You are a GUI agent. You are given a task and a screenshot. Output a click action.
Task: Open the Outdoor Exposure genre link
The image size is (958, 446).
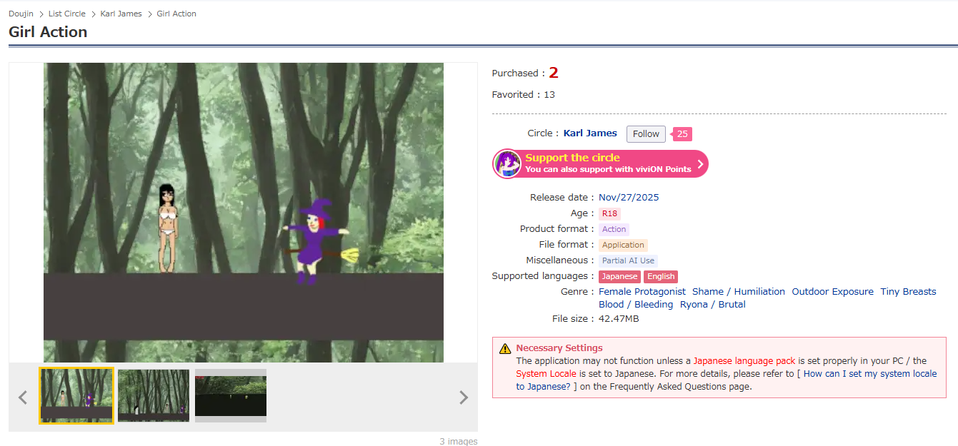tap(832, 292)
